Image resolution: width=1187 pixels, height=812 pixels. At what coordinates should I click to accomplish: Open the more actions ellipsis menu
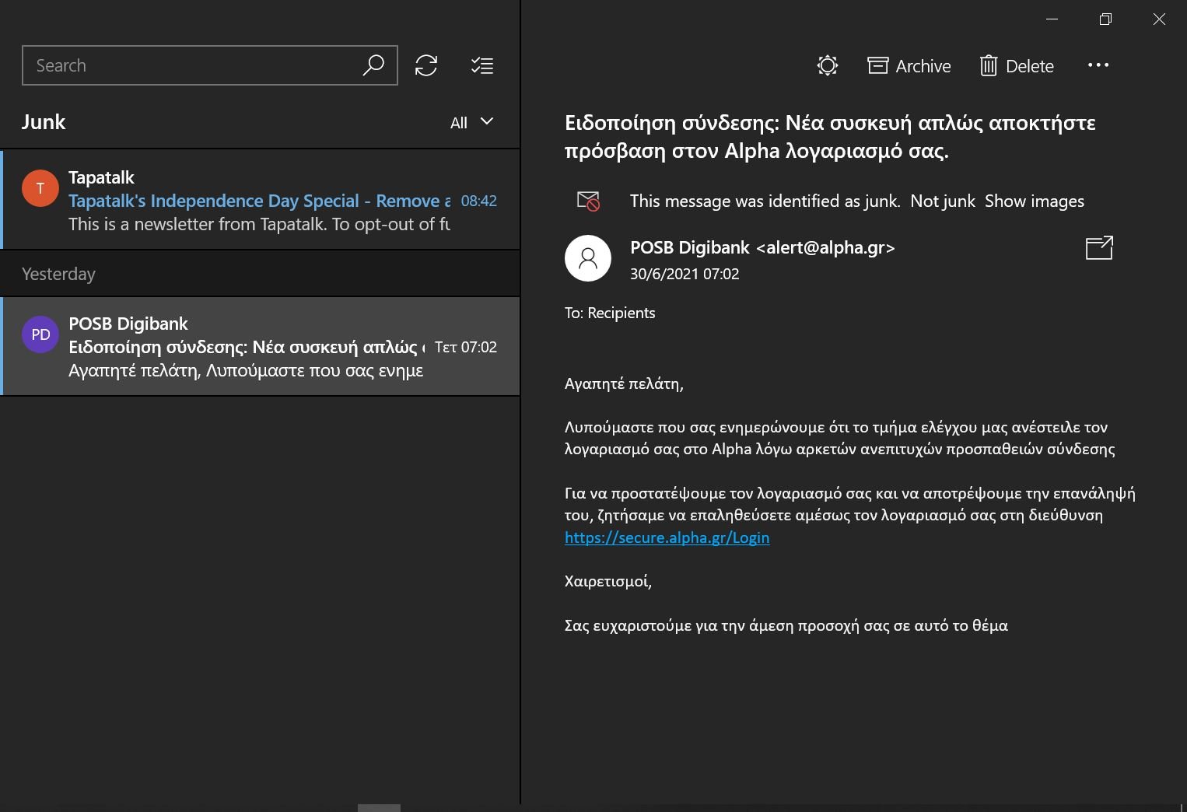[x=1098, y=65]
